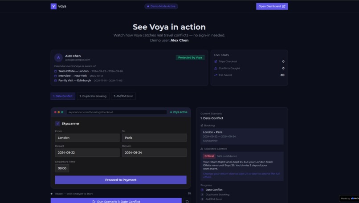Click the Trips Checked stat icon
Viewport: 359px width, 203px height.
216,61
